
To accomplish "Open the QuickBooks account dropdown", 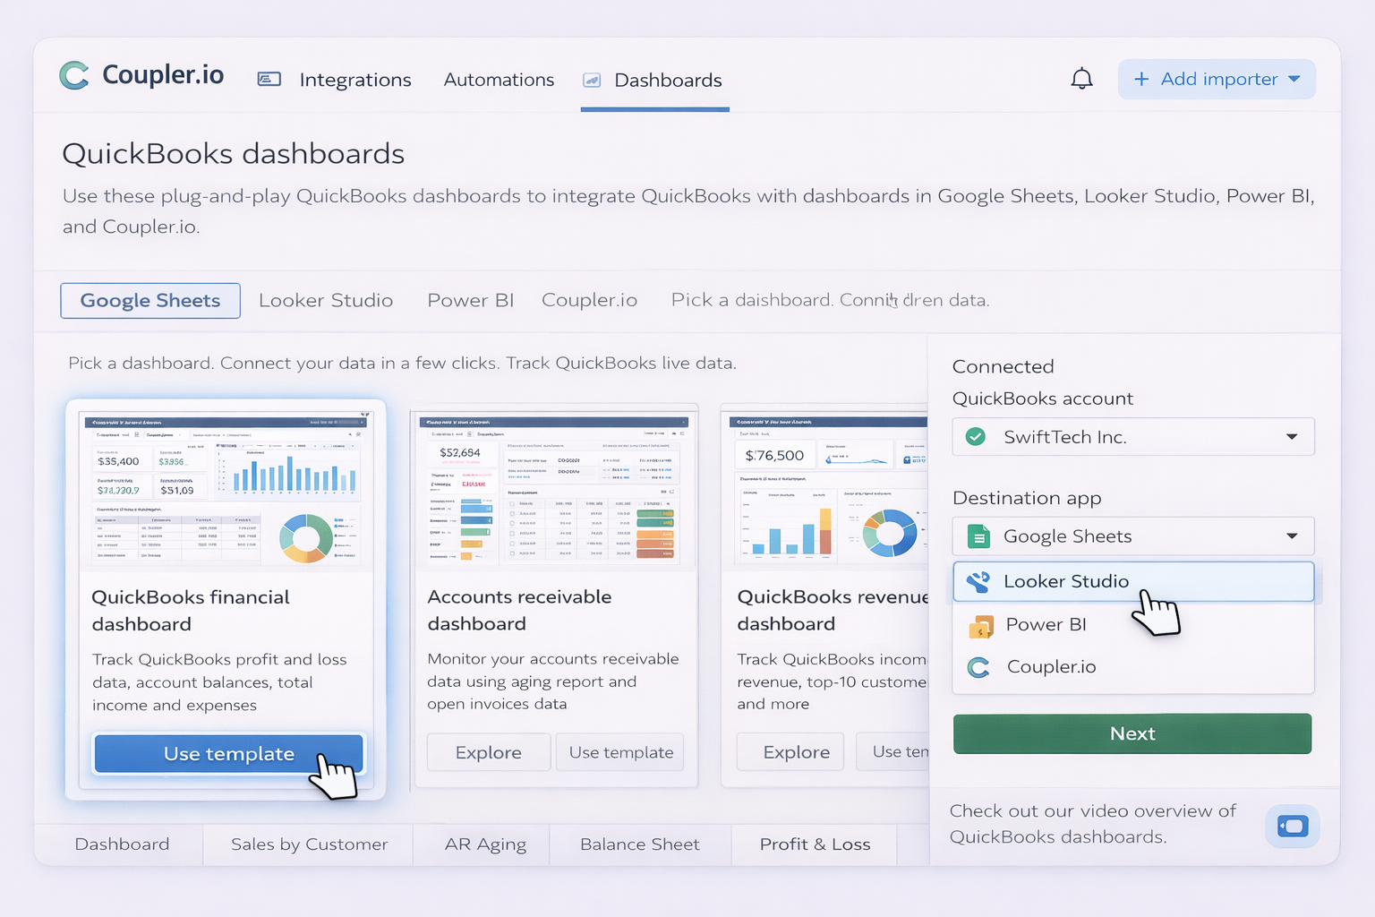I will coord(1133,437).
